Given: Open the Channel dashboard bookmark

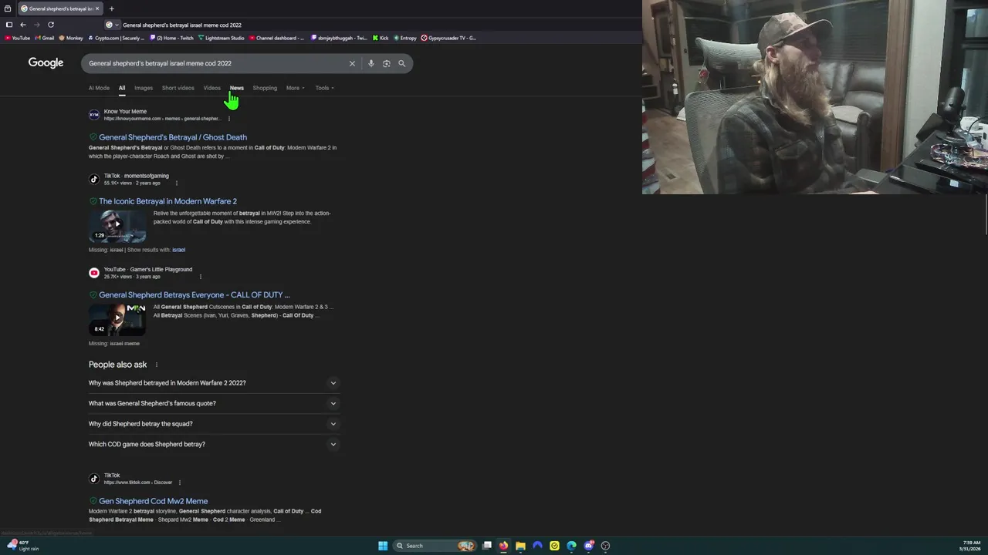Looking at the screenshot, I should [x=277, y=38].
